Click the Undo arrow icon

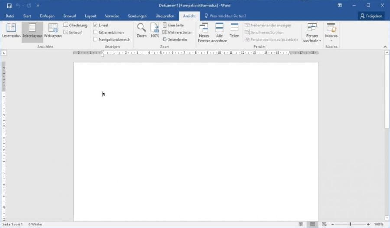[18, 6]
